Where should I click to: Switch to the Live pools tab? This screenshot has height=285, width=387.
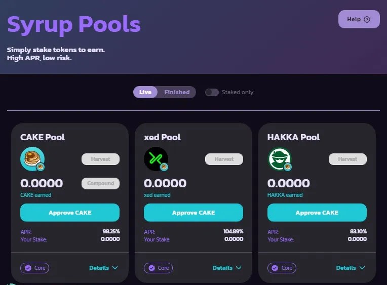[145, 92]
